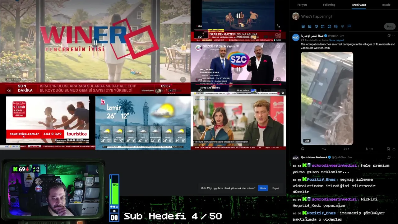Select the Israel/Gaza tab
The width and height of the screenshot is (398, 224).
(359, 5)
